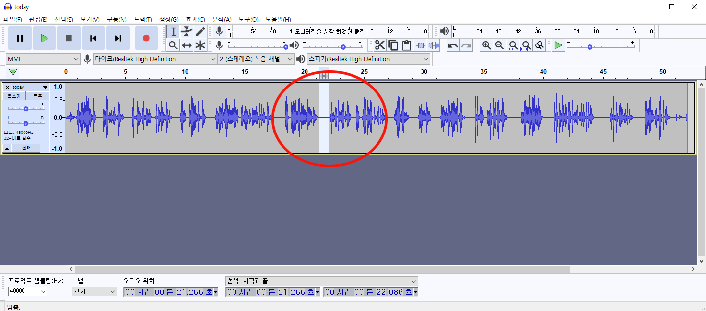Screen dimensions: 706x311
Task: Open the 선택(S) menu
Action: 64,19
